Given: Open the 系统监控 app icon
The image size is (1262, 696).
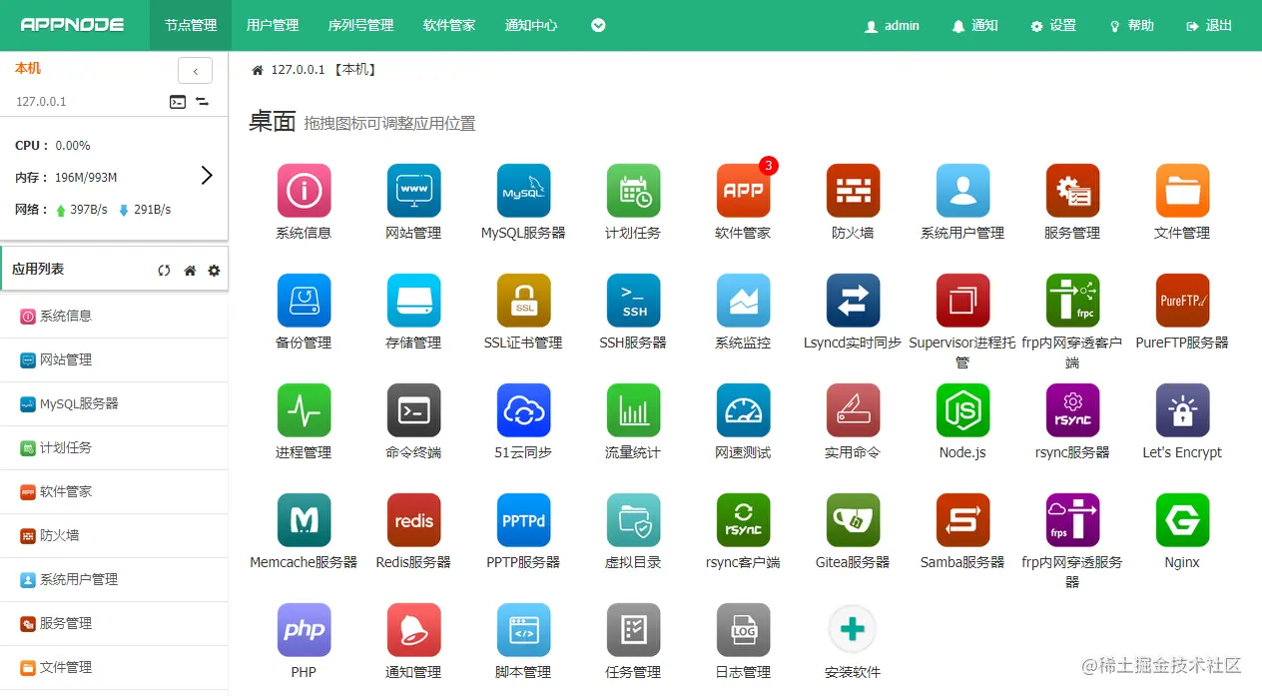Looking at the screenshot, I should (743, 301).
